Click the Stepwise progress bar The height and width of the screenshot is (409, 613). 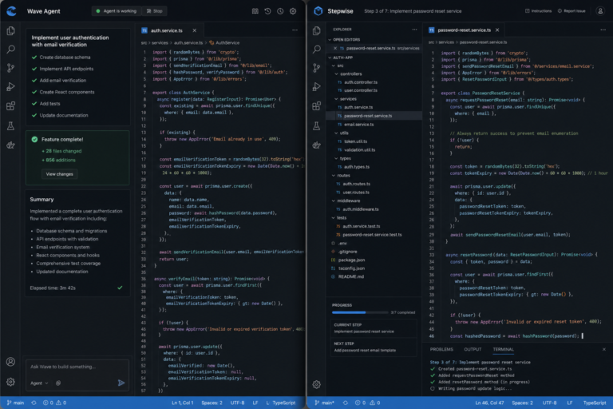pos(360,312)
